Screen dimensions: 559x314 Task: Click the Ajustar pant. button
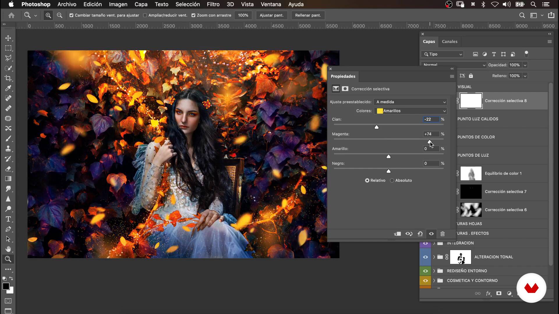(271, 15)
